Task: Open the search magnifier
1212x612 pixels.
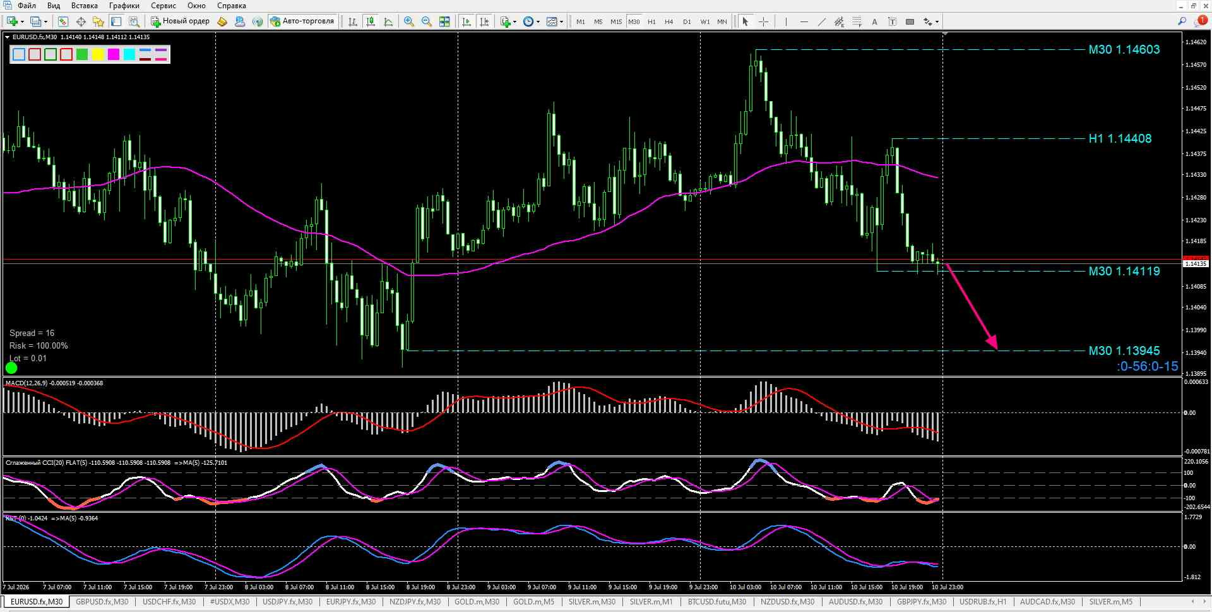Action: (1182, 21)
